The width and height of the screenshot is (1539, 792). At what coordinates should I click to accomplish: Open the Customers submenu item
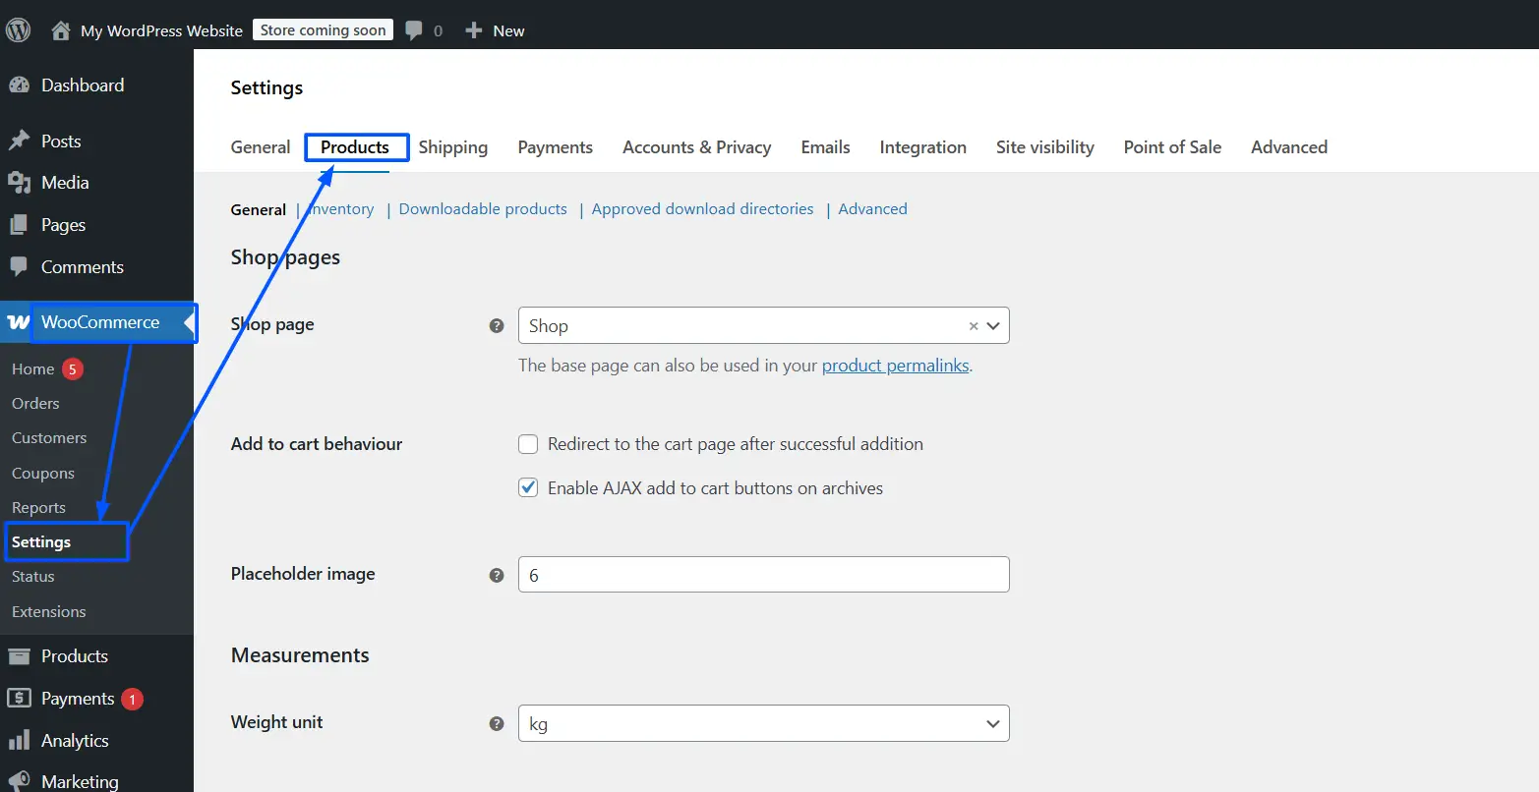click(x=49, y=438)
